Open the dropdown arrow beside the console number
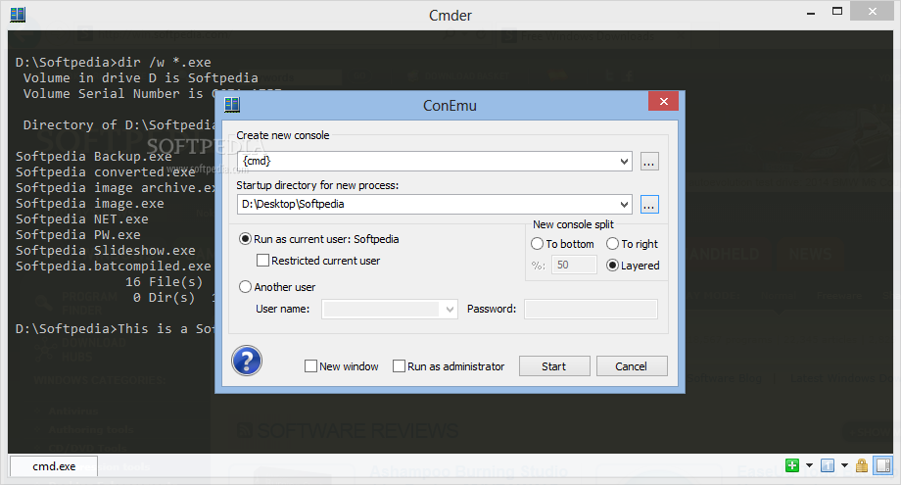Image resolution: width=901 pixels, height=485 pixels. [x=844, y=465]
